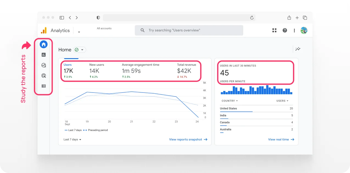Viewport: 350px width, 173px height.
Task: Open the Google apps grid icon
Action: [274, 30]
